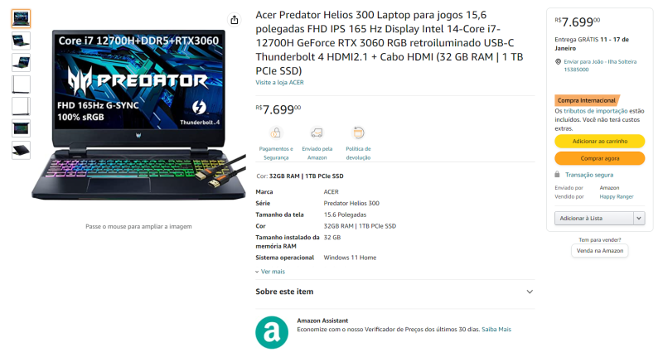Click the Transação segura padlock icon
The height and width of the screenshot is (352, 663).
pyautogui.click(x=557, y=174)
